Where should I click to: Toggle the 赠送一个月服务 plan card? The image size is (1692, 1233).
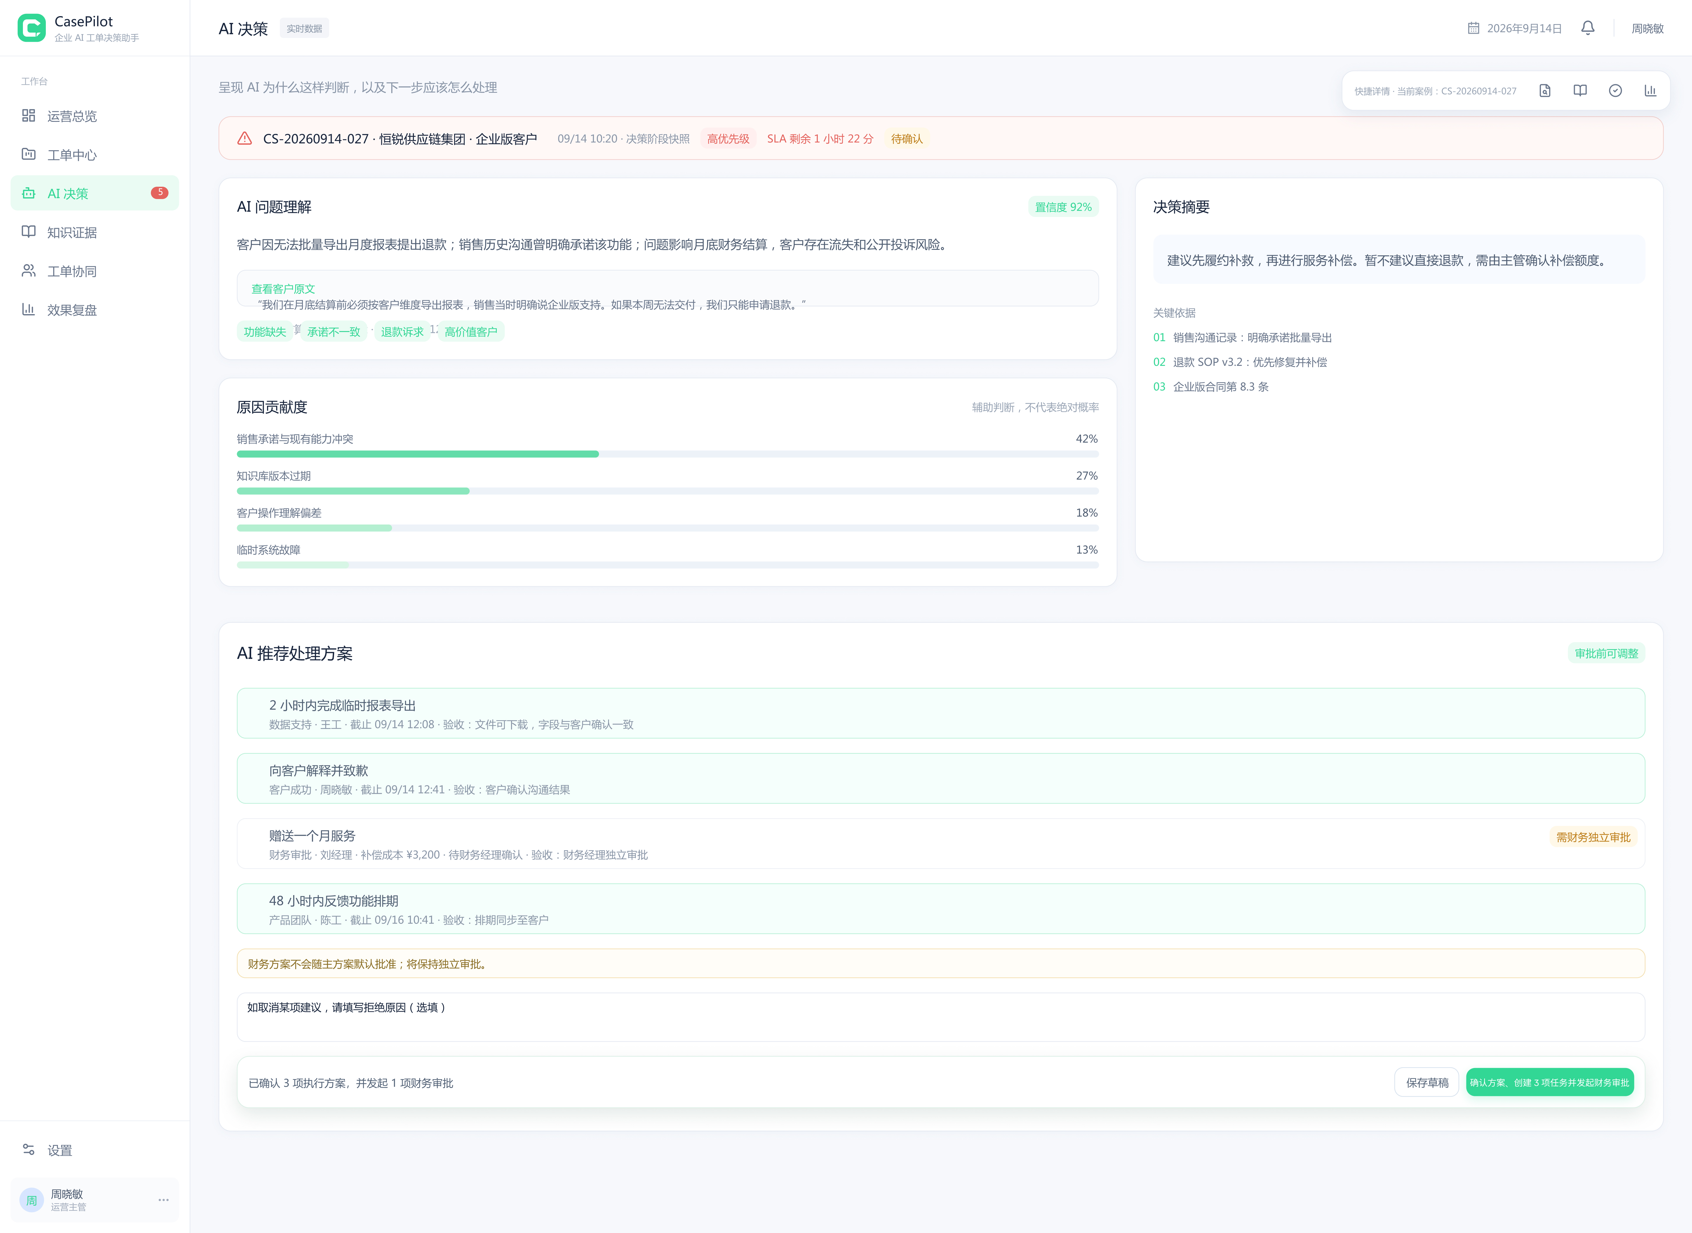(x=941, y=843)
